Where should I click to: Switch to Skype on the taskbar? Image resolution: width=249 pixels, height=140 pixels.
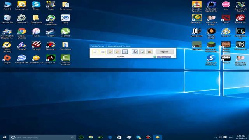coord(139,137)
